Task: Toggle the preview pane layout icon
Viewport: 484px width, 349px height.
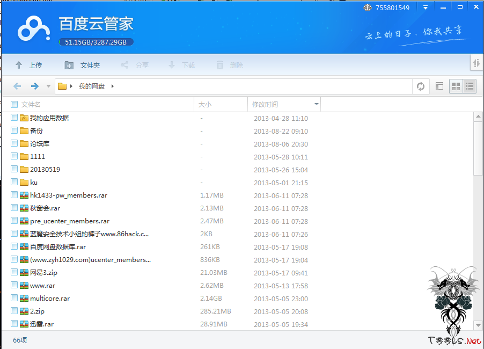Action: [439, 86]
